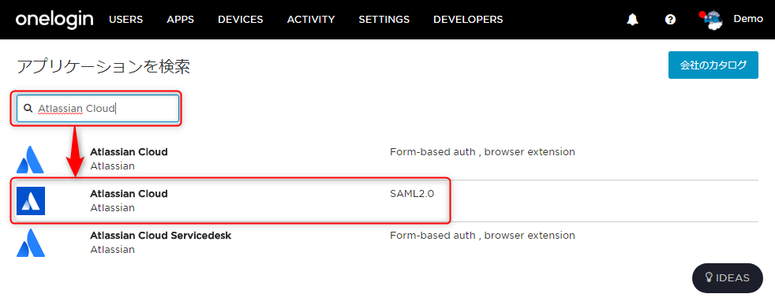Click the lightbulb IDEAS button

click(728, 278)
